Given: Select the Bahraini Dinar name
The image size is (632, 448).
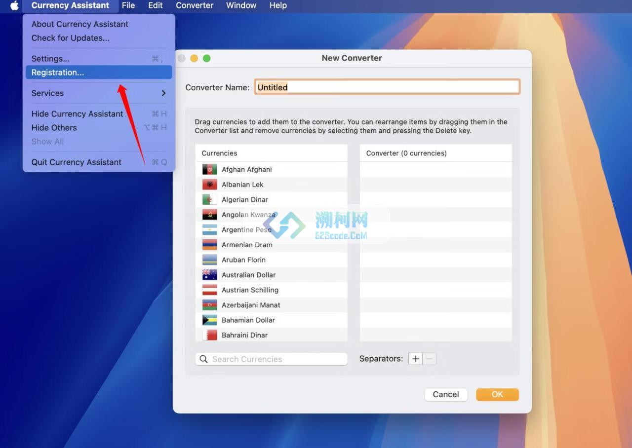Looking at the screenshot, I should point(244,335).
